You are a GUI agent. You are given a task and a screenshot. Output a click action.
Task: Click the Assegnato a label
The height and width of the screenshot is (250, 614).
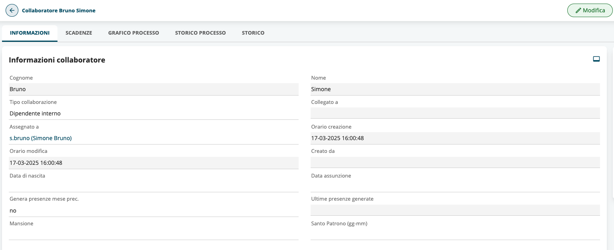click(24, 127)
